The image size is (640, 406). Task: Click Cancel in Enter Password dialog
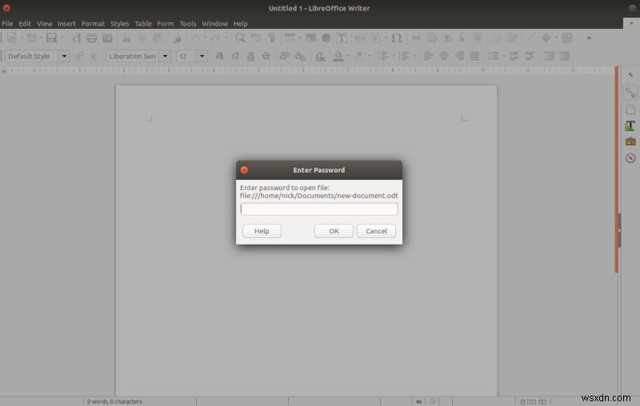coord(376,231)
